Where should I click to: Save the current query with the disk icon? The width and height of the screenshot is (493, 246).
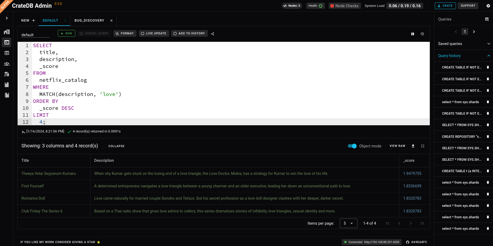click(412, 34)
